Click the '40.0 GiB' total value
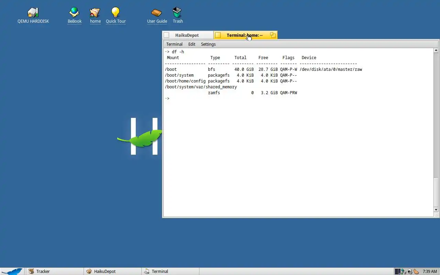 click(244, 69)
